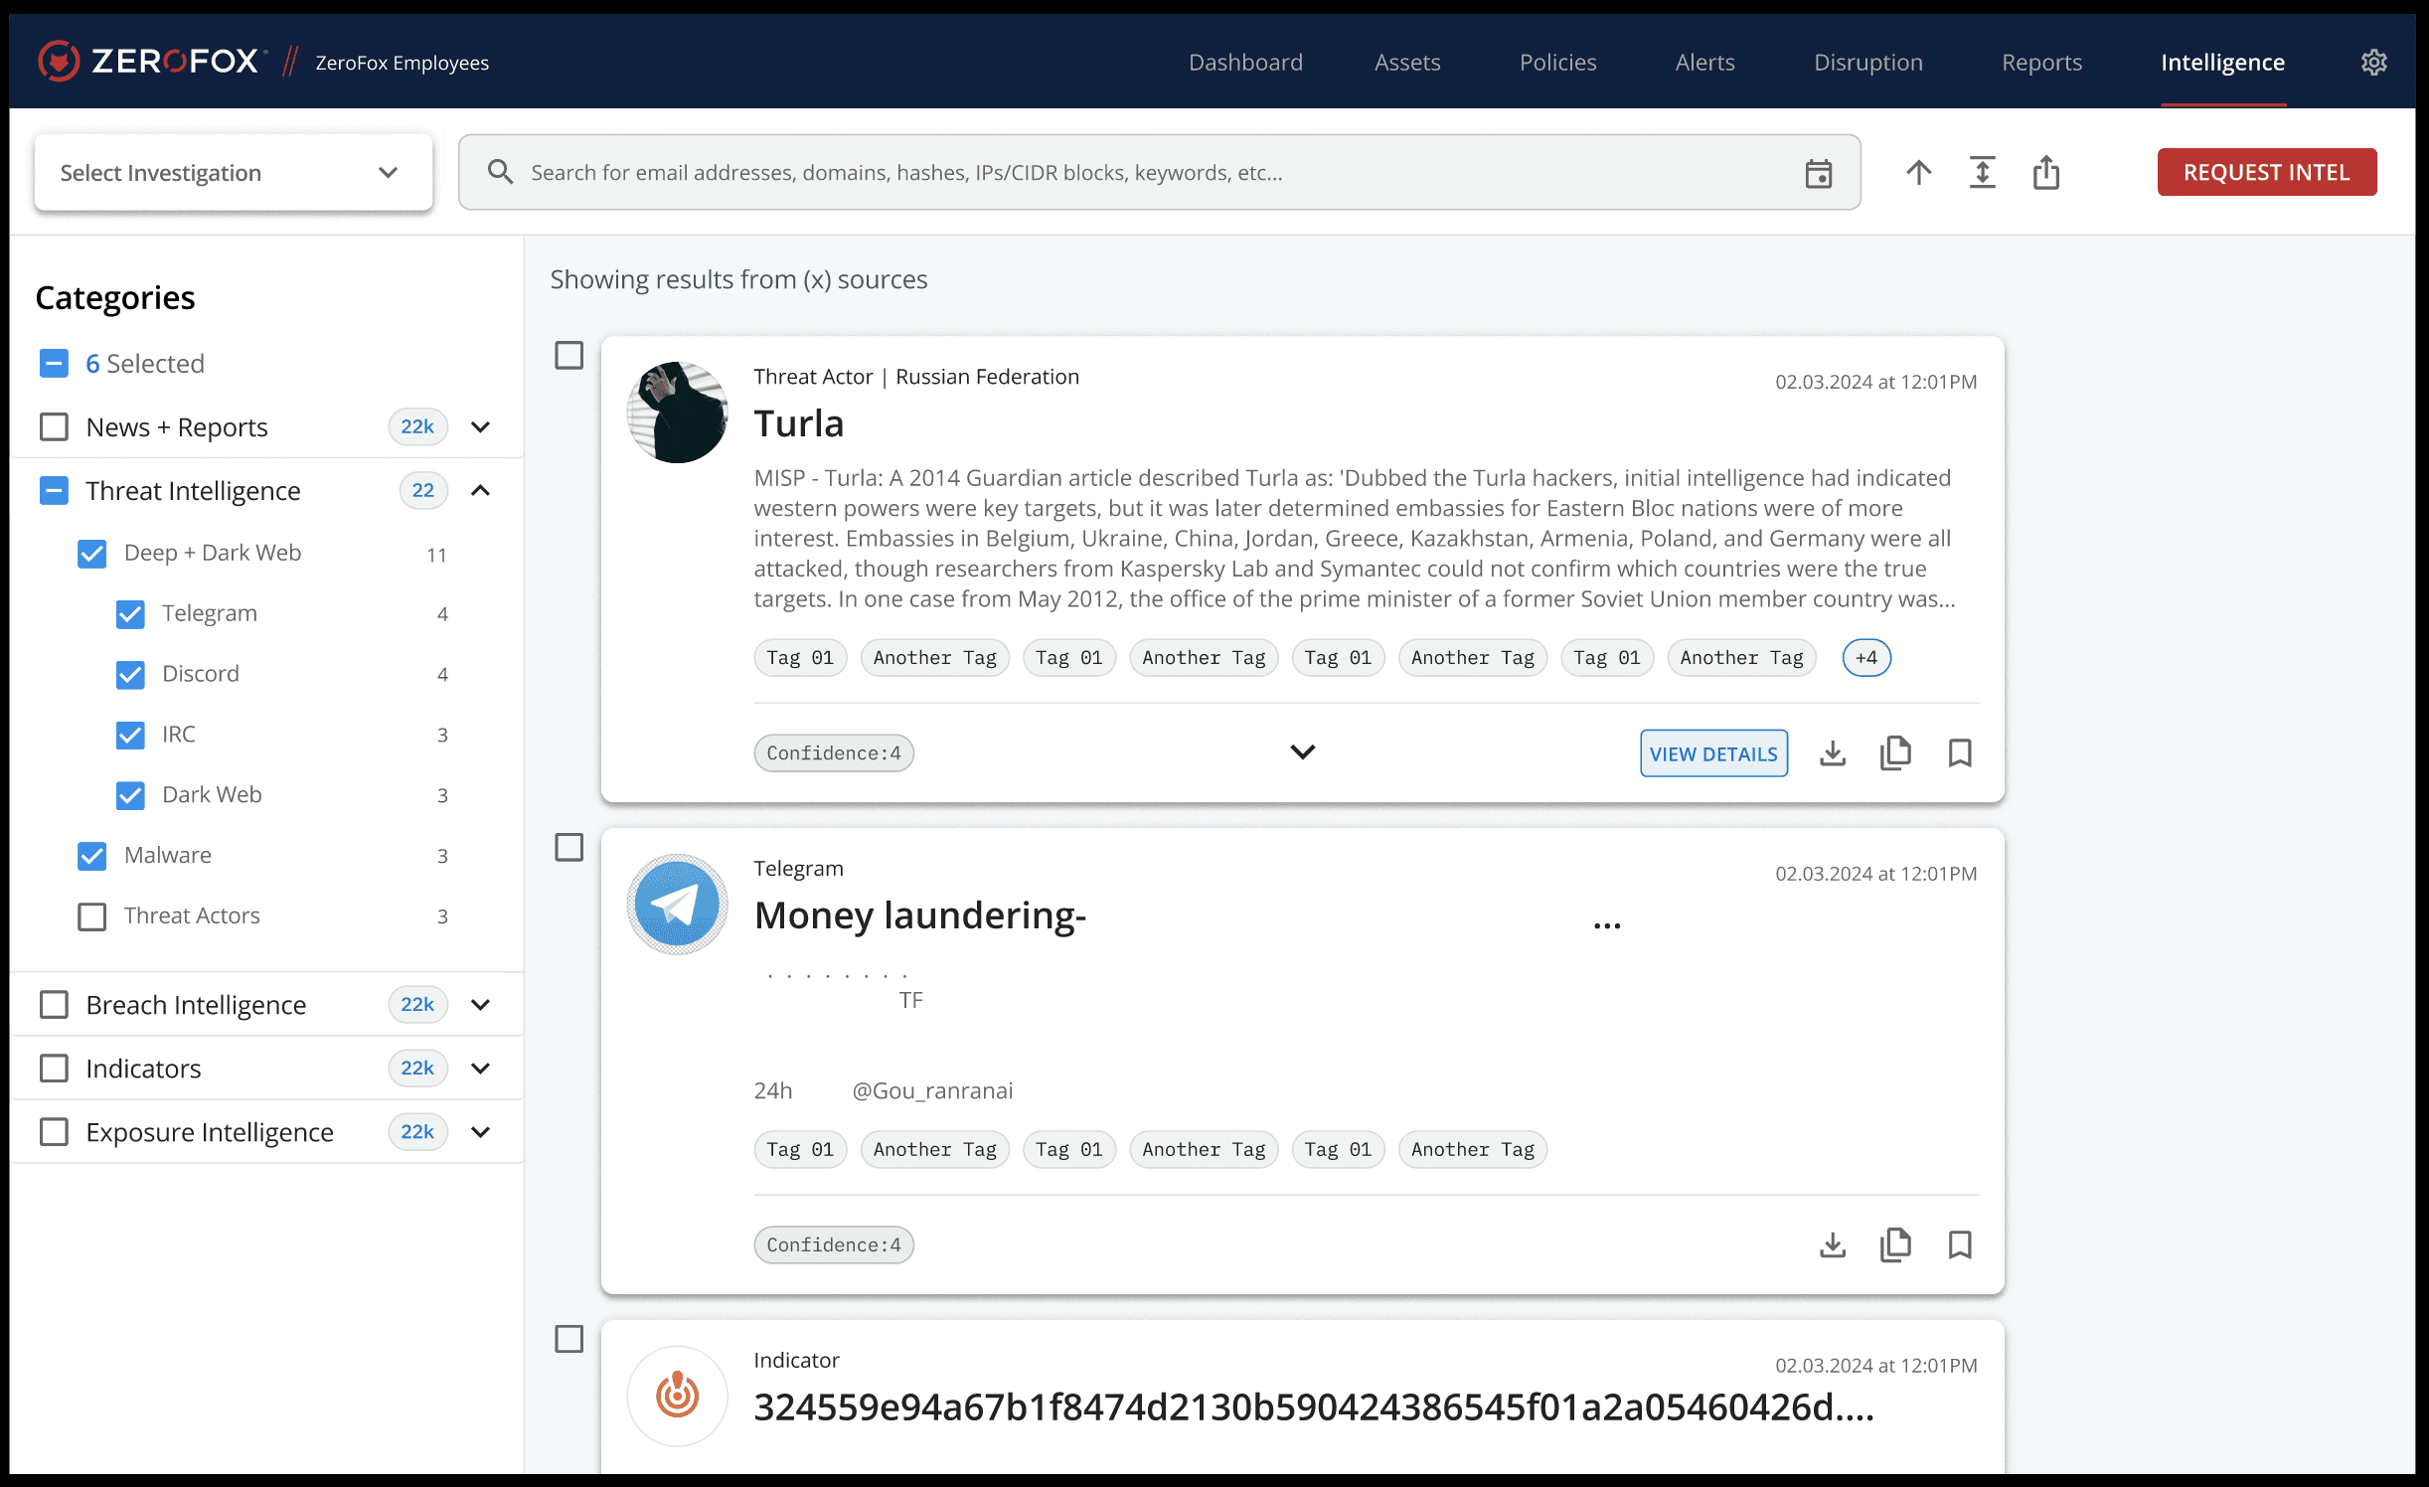Select the Turla result checkbox
This screenshot has width=2429, height=1487.
(568, 356)
